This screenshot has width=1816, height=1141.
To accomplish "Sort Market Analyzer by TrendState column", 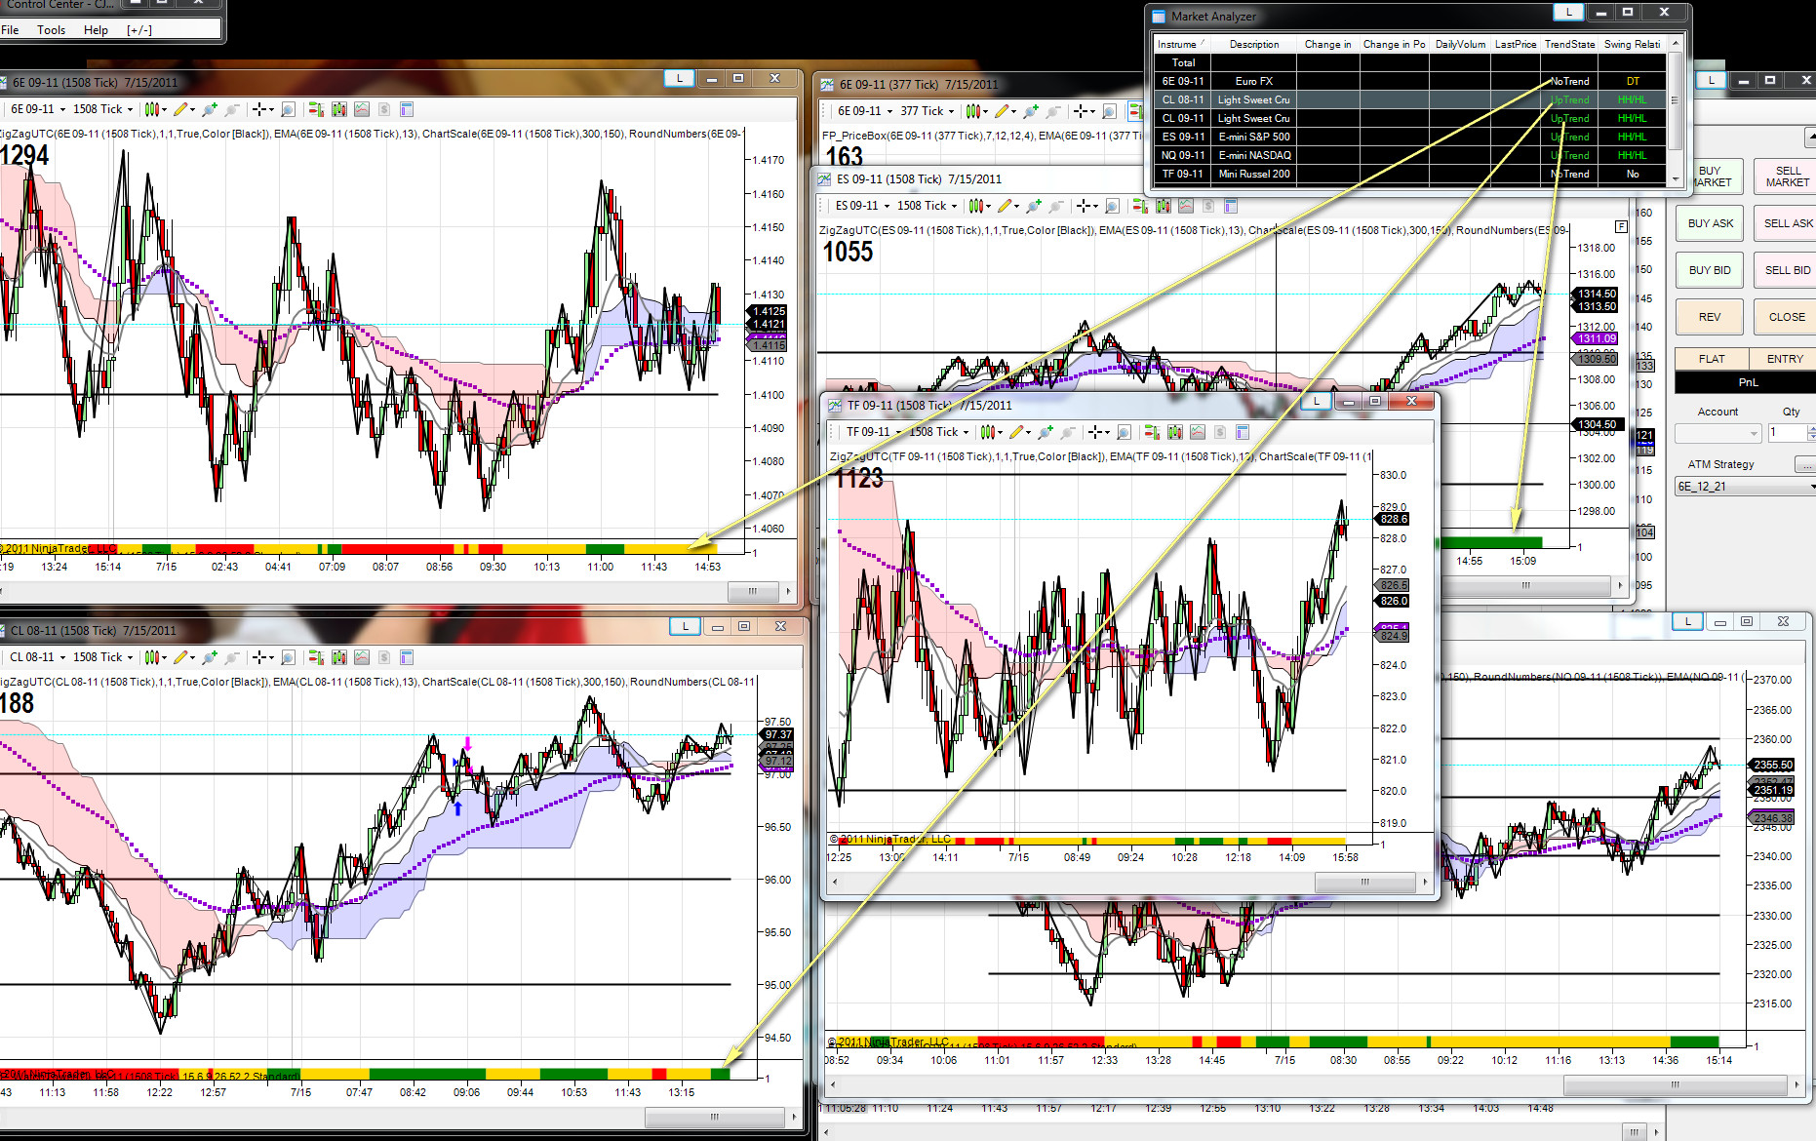I will click(x=1569, y=44).
